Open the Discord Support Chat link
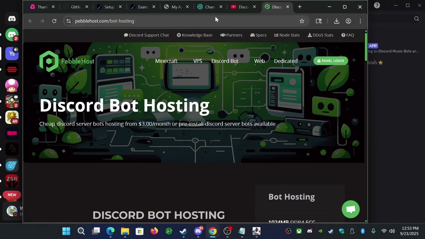This screenshot has height=239, width=425. point(146,35)
